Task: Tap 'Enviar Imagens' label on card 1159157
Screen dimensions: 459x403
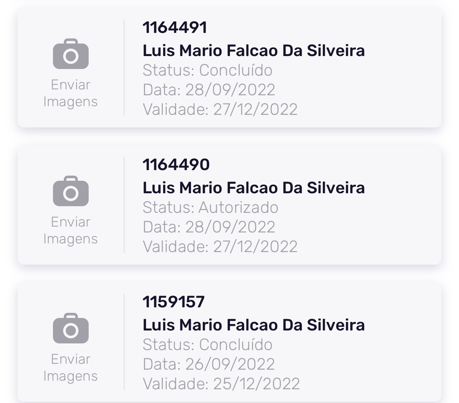Action: tap(71, 368)
